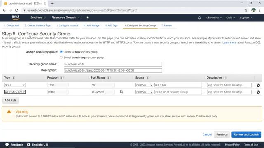
Task: Open the Learn more link
Action: (229, 42)
